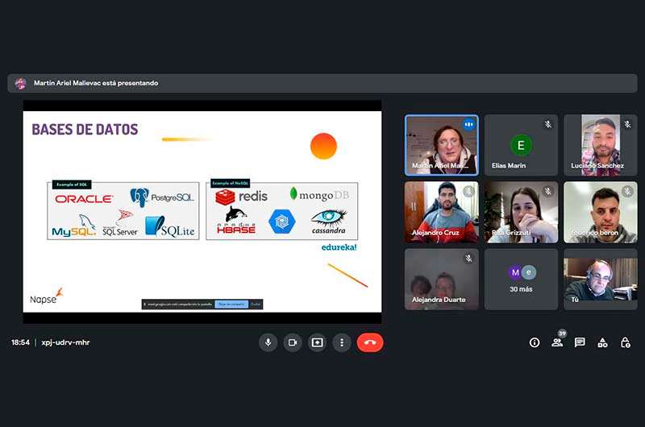
Task: Hang up with the red leave call button
Action: pyautogui.click(x=370, y=342)
